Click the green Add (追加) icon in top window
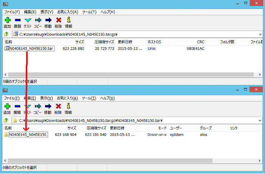265x174 pixels. 7,20
